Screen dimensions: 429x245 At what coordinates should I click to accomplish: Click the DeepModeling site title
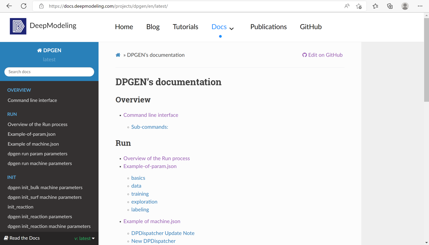pyautogui.click(x=53, y=25)
